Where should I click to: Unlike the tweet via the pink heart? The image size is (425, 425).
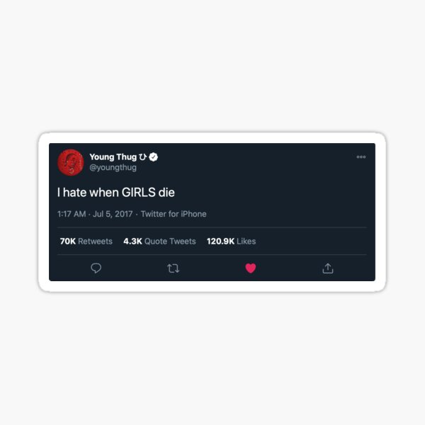point(251,268)
